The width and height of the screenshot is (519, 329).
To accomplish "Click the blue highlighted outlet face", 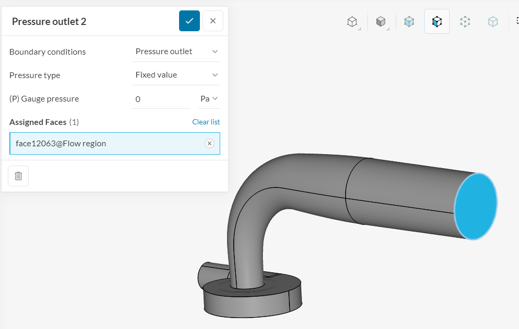I will (x=476, y=206).
